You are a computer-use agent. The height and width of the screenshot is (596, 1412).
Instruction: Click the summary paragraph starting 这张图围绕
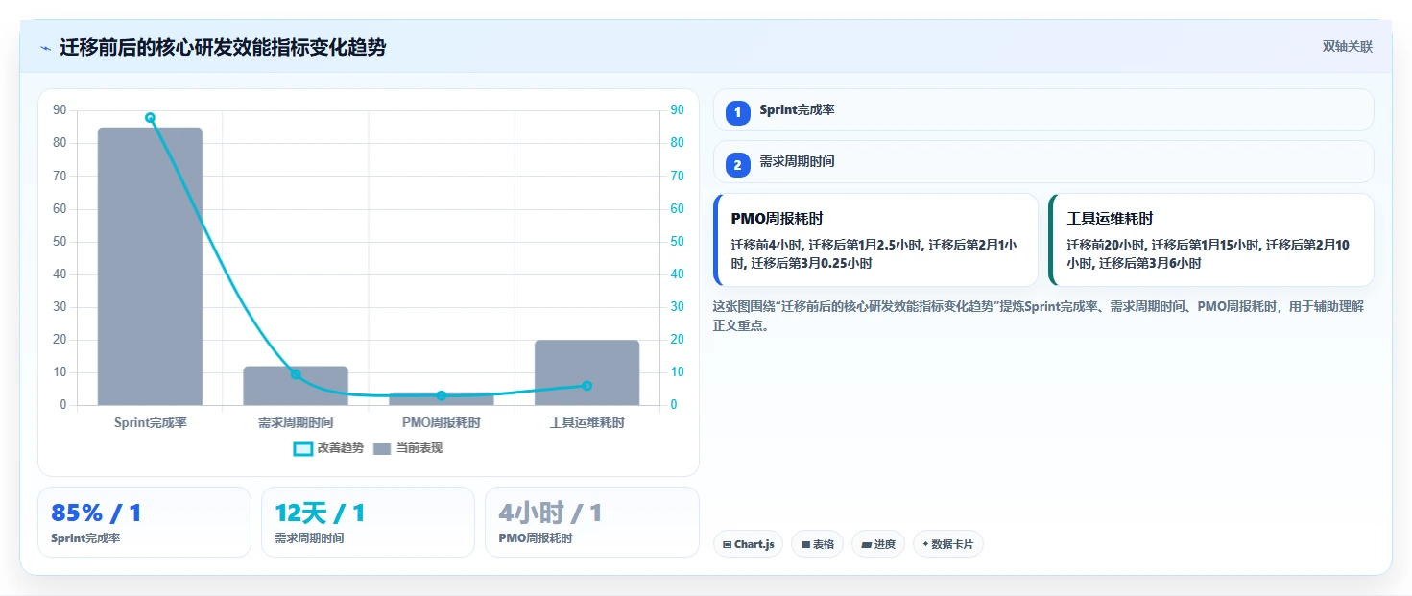click(1040, 316)
